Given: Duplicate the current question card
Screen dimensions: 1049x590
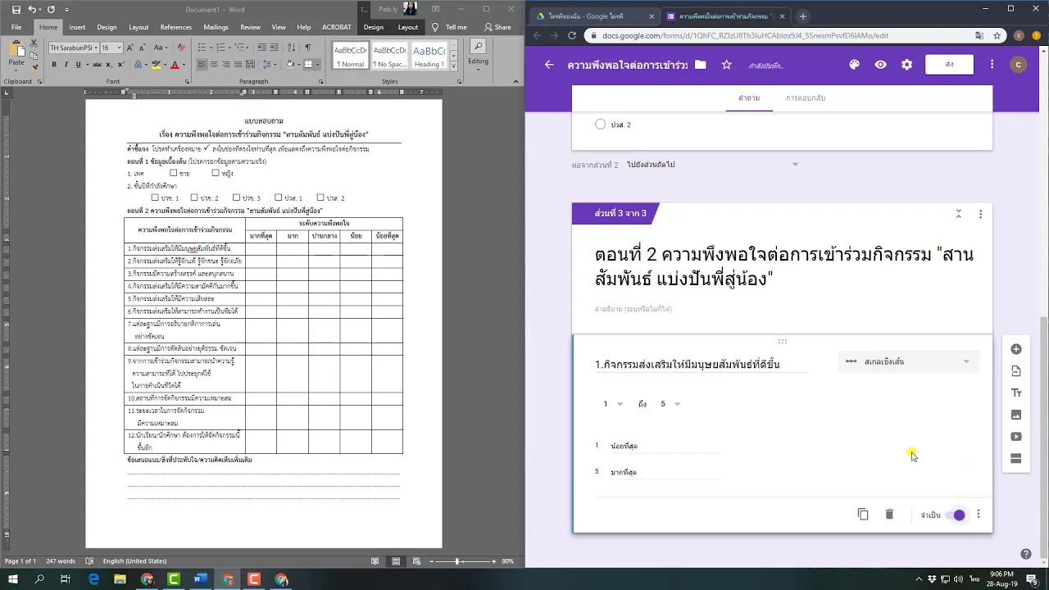Looking at the screenshot, I should [863, 515].
